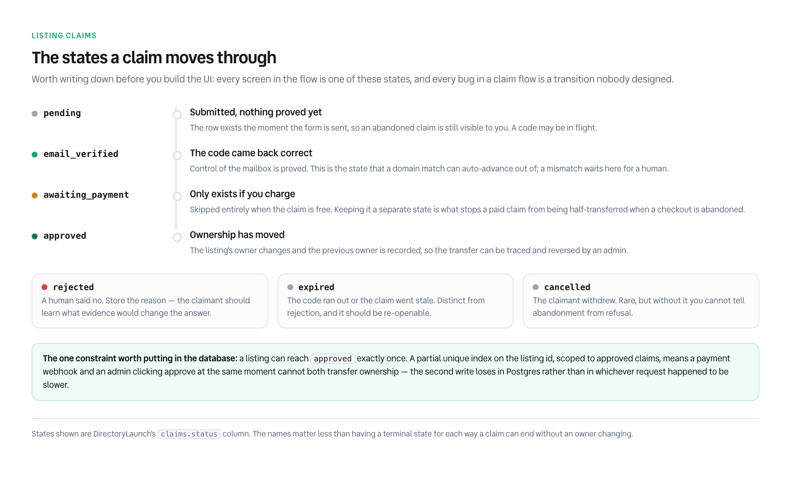The image size is (791, 480).
Task: Click the orange dot beside awaiting_payment
Action: tap(35, 195)
